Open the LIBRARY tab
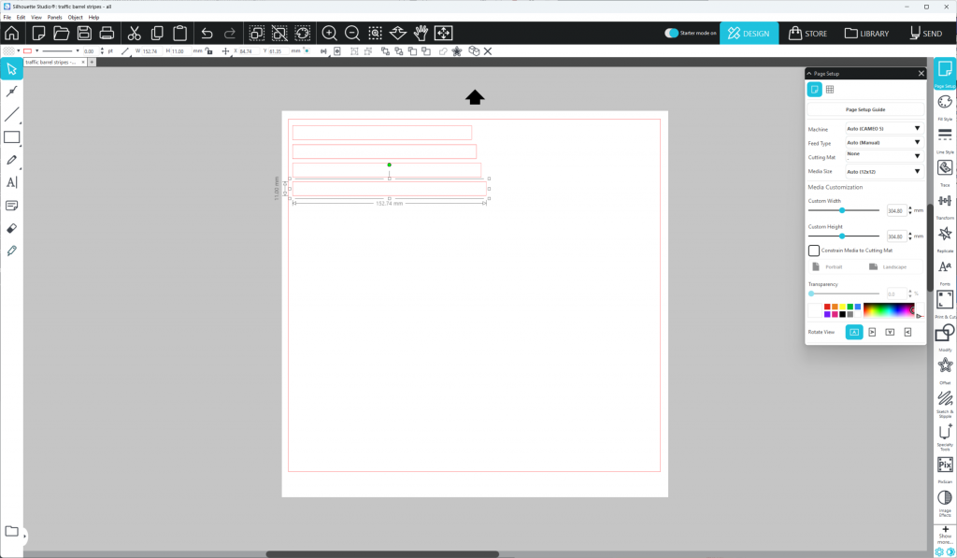Image resolution: width=957 pixels, height=558 pixels. tap(866, 33)
